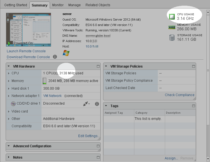This screenshot has width=210, height=162.
Task: Click the CPU usage chip icon
Action: [x=172, y=16]
